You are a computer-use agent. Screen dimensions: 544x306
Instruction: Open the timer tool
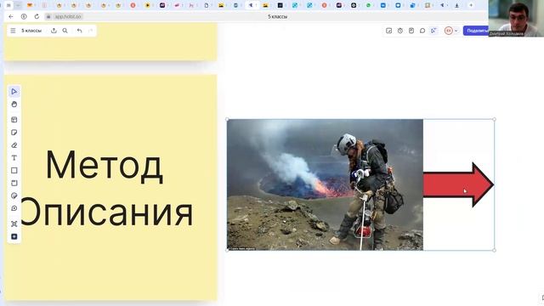[x=400, y=31]
